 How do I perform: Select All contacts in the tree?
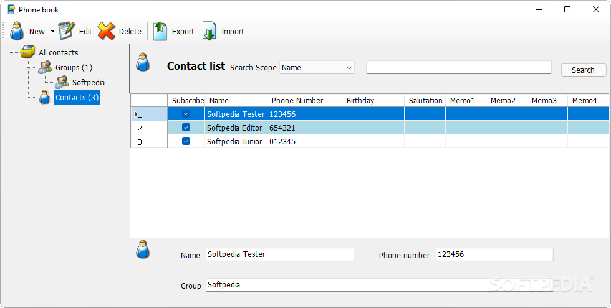[59, 52]
